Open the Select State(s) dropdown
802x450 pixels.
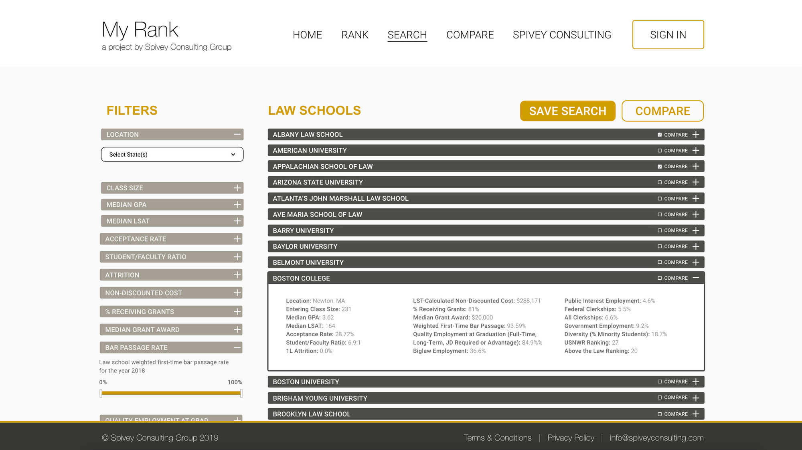tap(172, 154)
